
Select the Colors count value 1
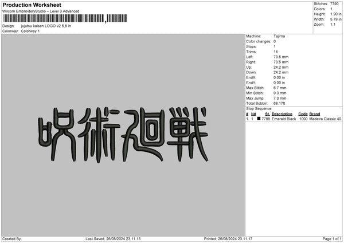click(331, 9)
